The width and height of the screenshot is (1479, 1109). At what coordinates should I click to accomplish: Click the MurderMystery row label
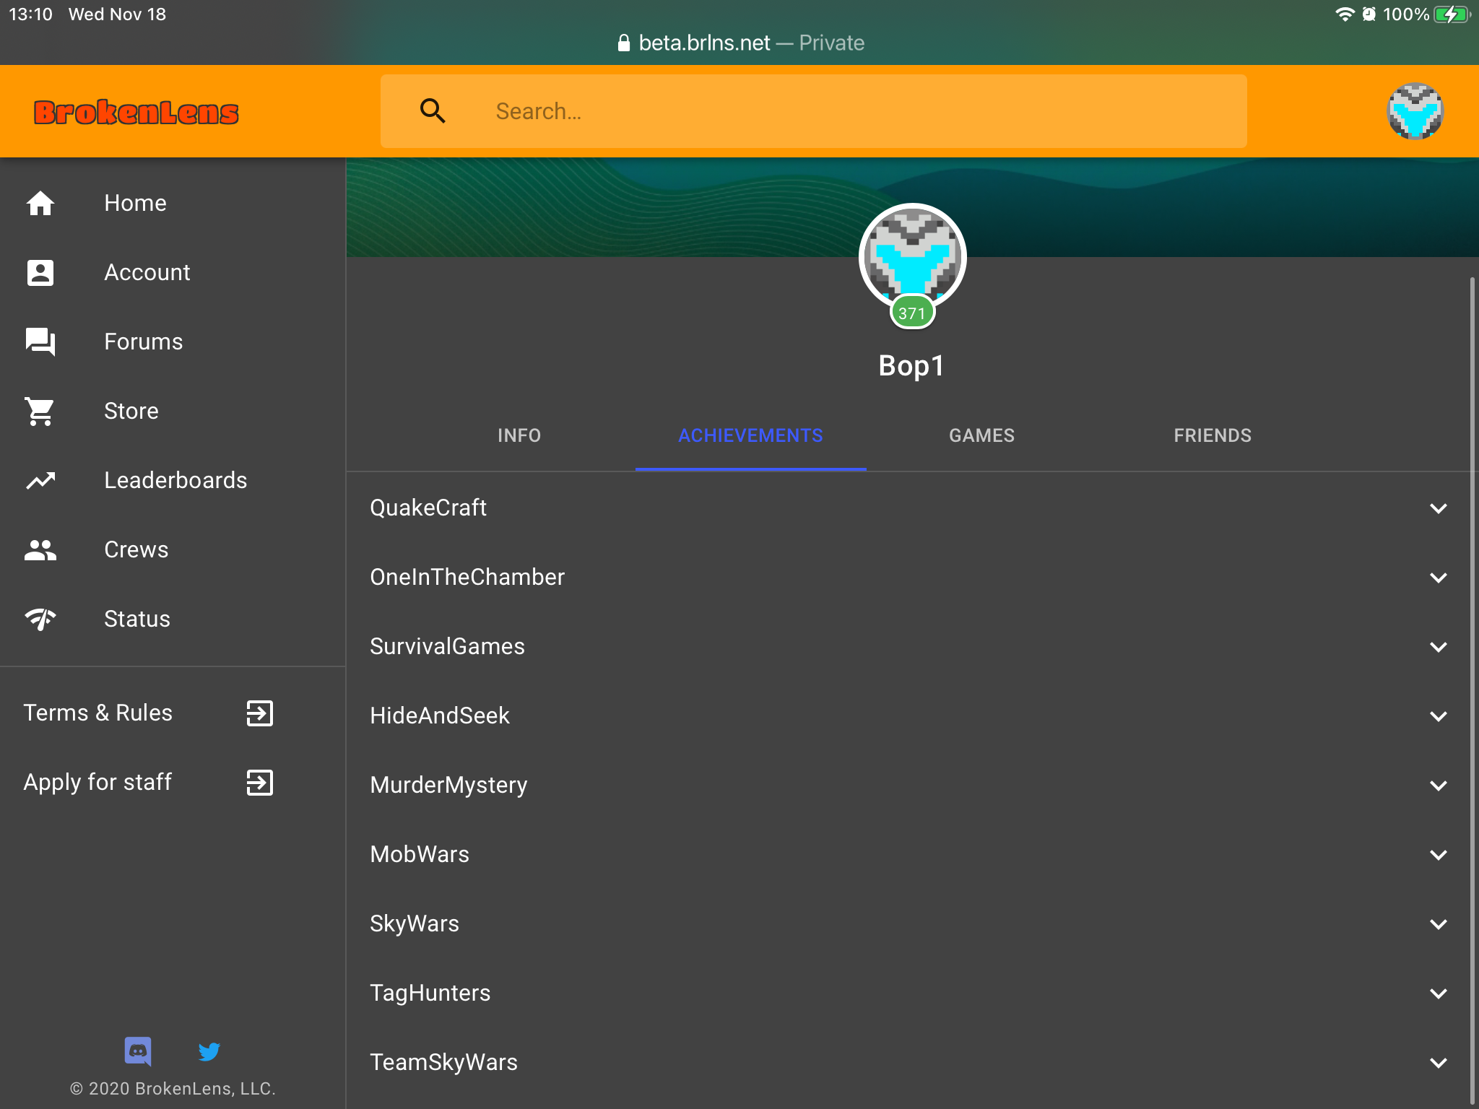[448, 785]
